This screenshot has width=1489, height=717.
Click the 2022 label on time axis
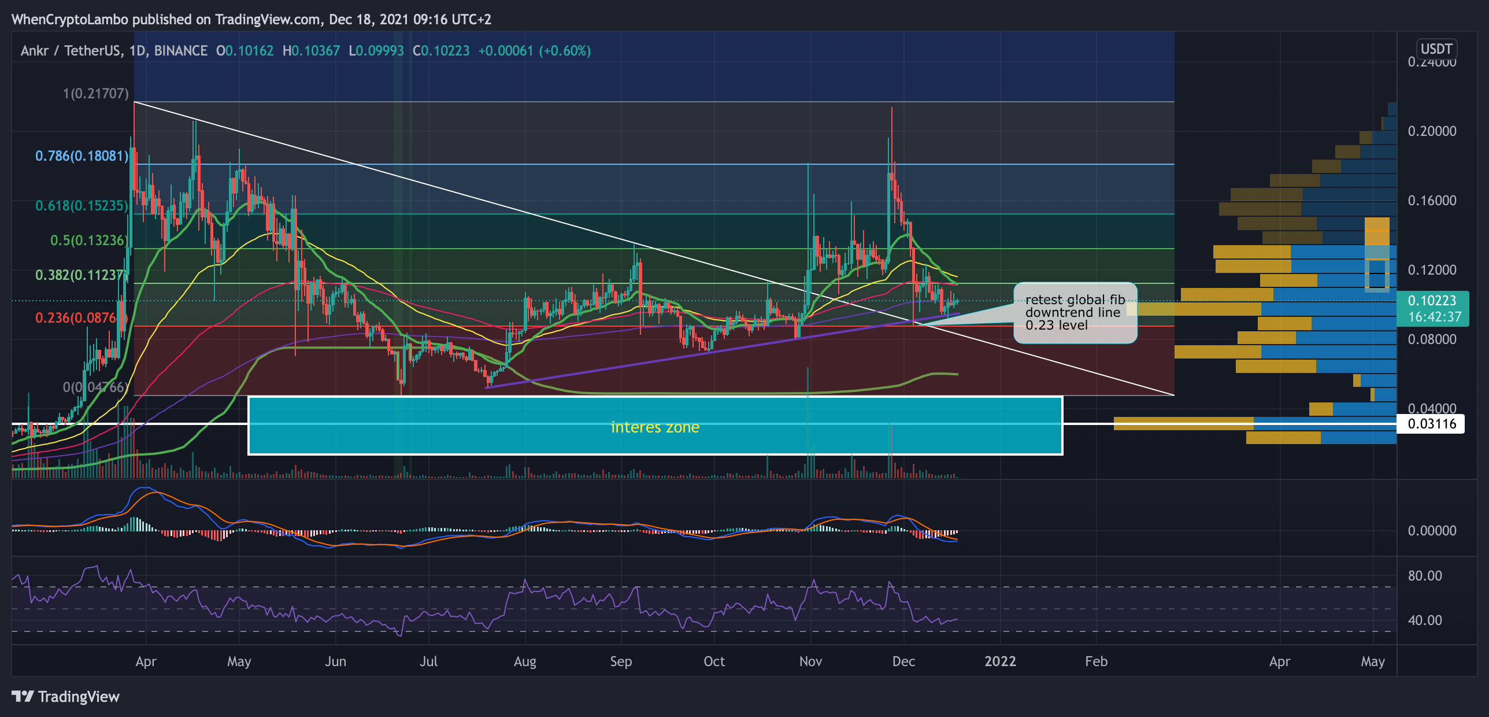coord(1000,661)
